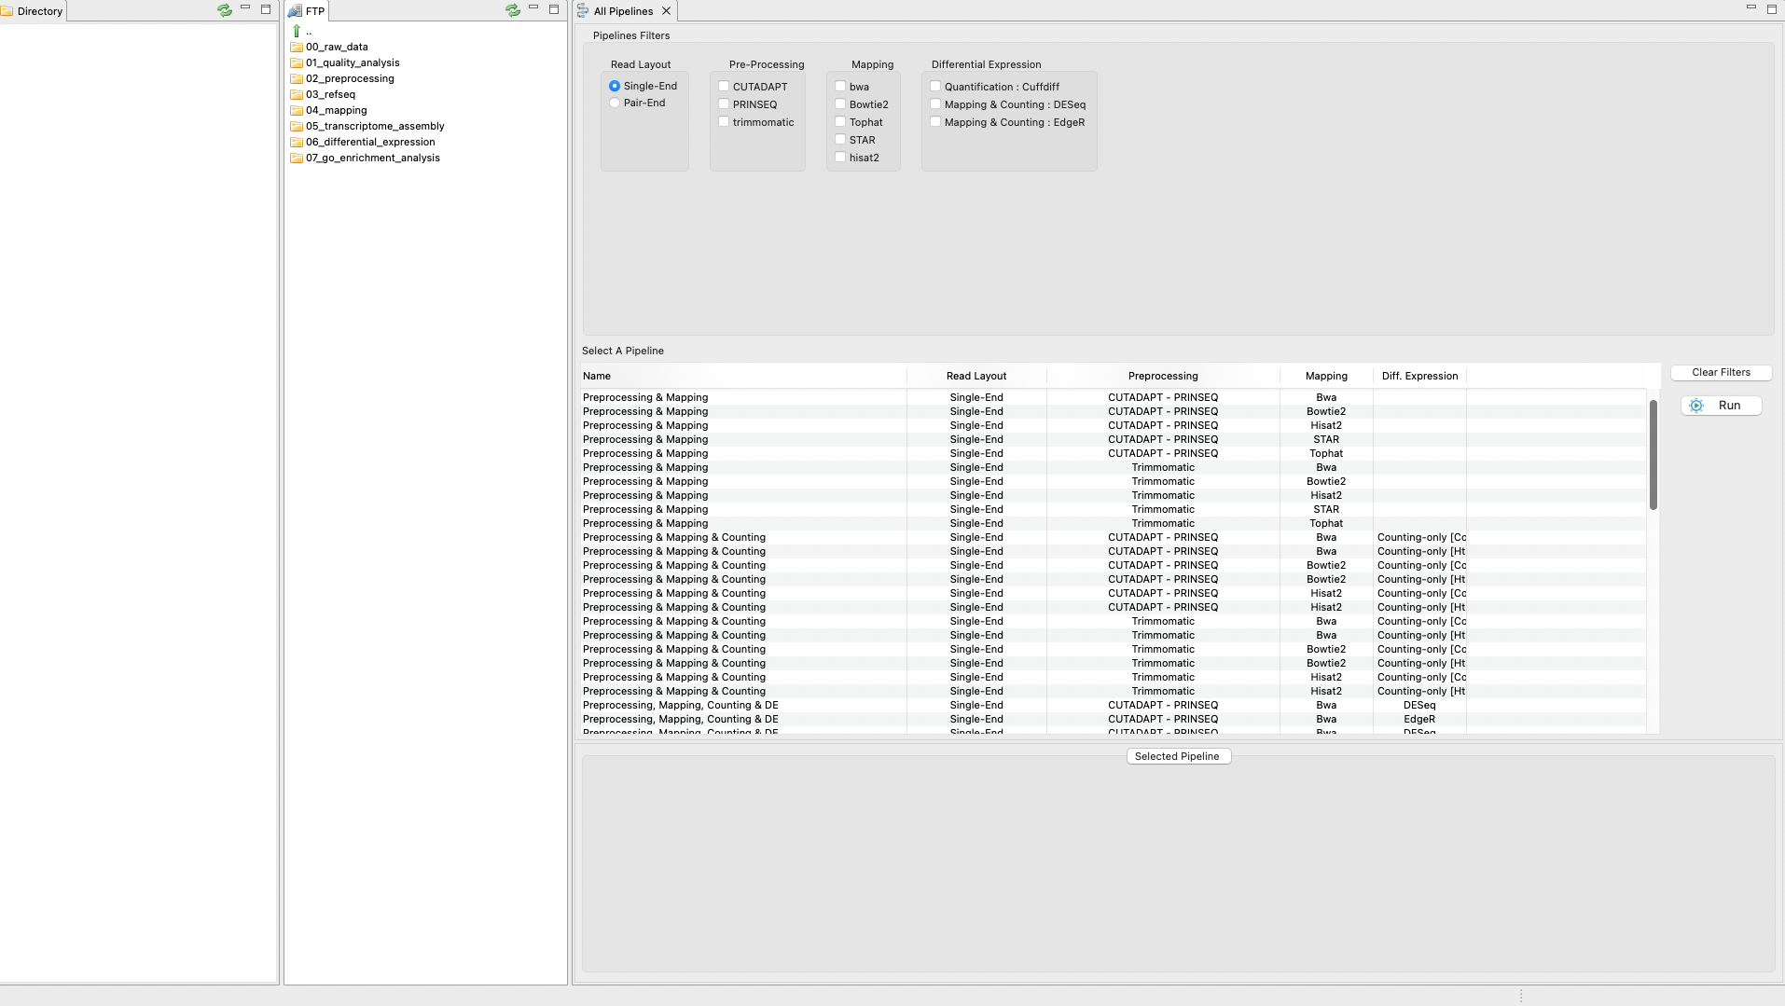1785x1006 pixels.
Task: Sort pipelines by Name column
Action: [x=742, y=376]
